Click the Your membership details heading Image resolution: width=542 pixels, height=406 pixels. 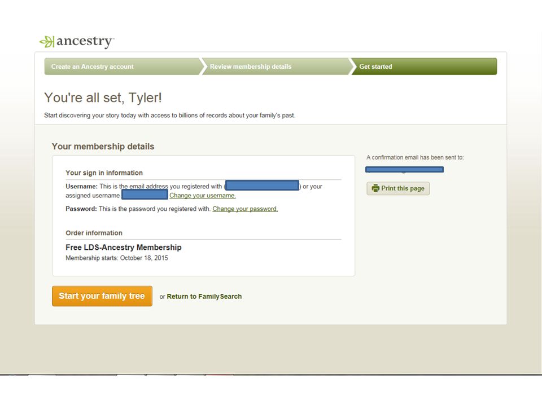[103, 147]
